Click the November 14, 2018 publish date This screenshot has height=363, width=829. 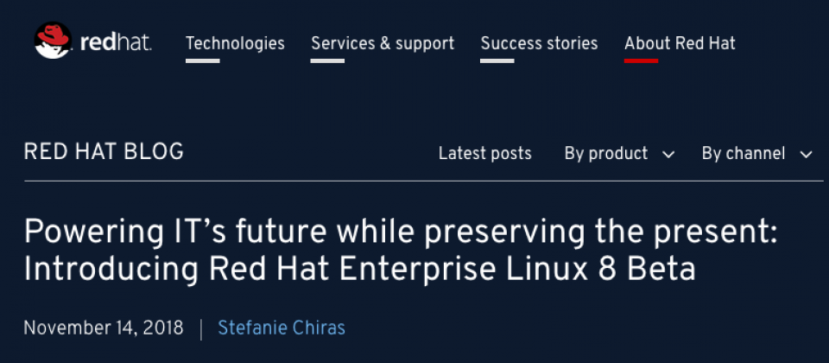[104, 328]
